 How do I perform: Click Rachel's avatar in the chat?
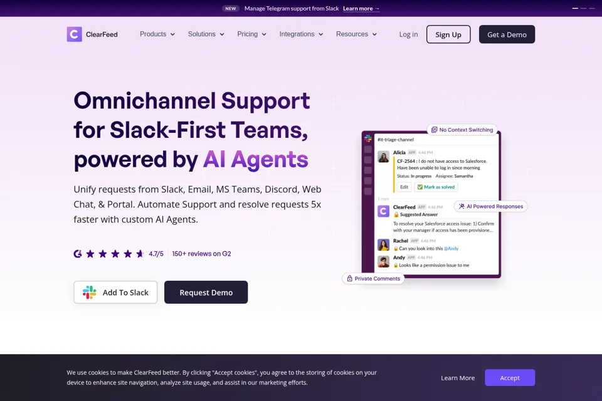383,244
